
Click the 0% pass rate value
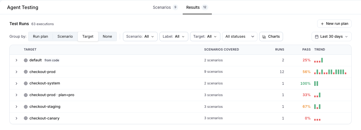(x=308, y=118)
